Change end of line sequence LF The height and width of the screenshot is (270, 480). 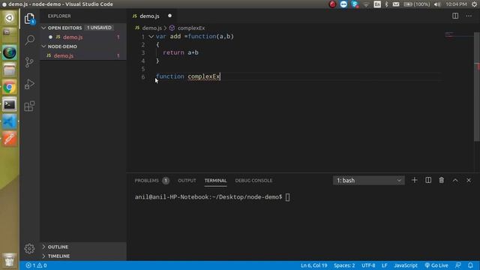coord(385,265)
